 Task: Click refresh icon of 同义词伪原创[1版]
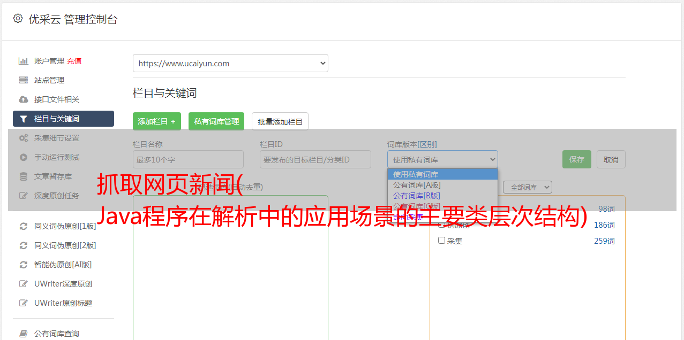click(x=23, y=226)
